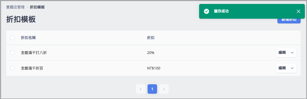The image size is (307, 99).
Task: Go to previous page arrow in pagination
Action: (141, 89)
